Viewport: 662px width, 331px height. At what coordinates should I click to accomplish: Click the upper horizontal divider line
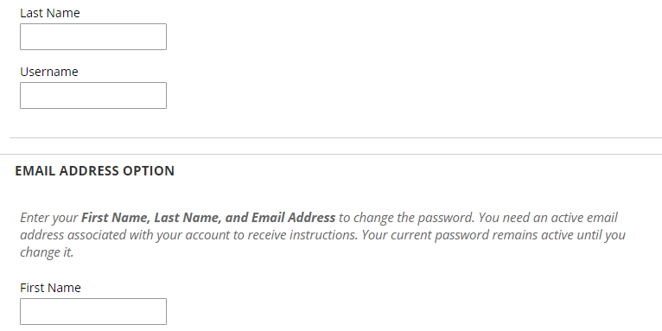335,137
